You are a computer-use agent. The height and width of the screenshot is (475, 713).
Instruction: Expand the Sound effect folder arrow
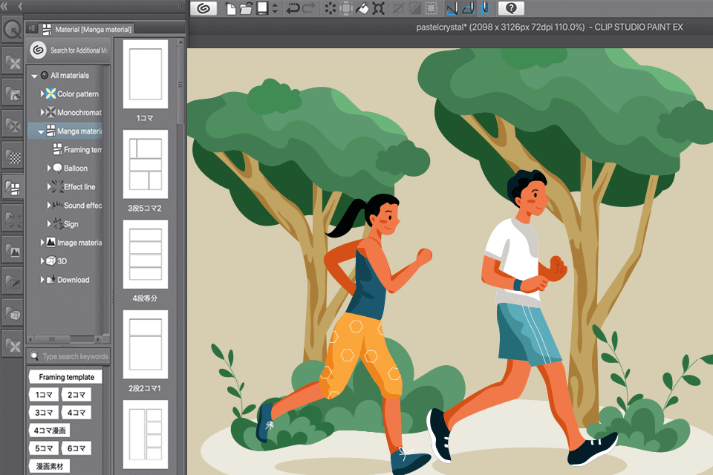point(49,206)
